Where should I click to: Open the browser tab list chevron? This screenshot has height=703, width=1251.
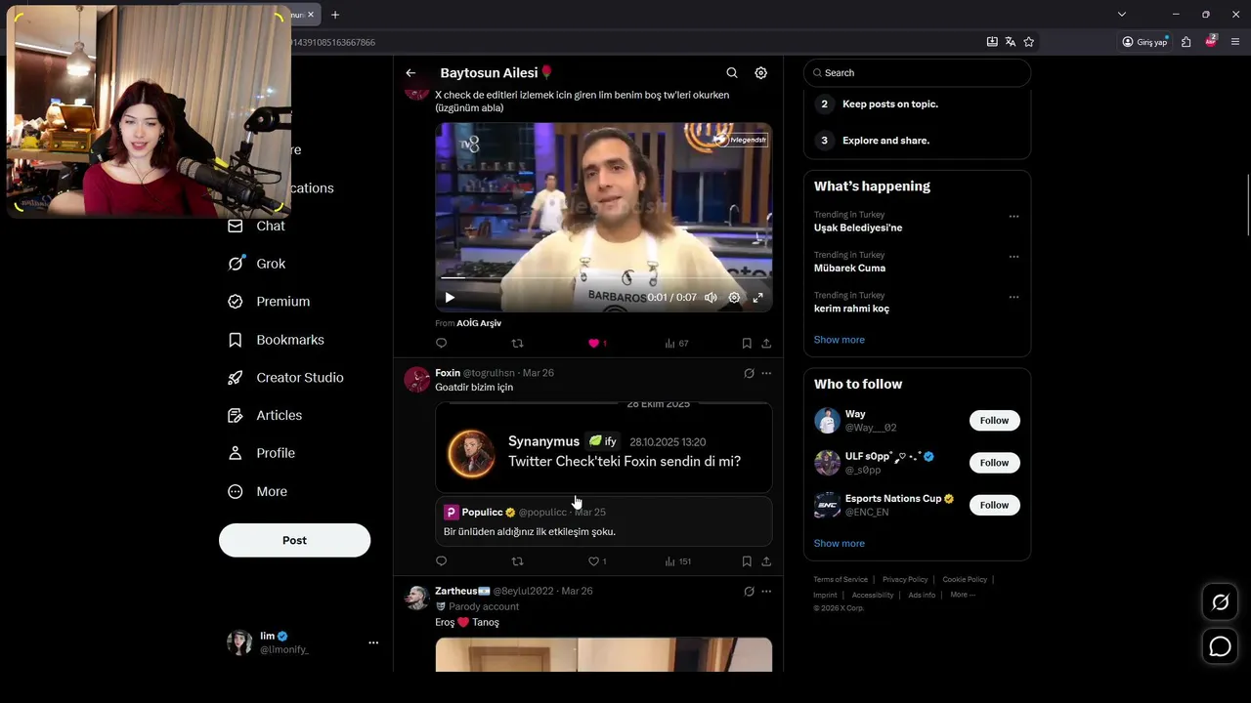point(1122,15)
